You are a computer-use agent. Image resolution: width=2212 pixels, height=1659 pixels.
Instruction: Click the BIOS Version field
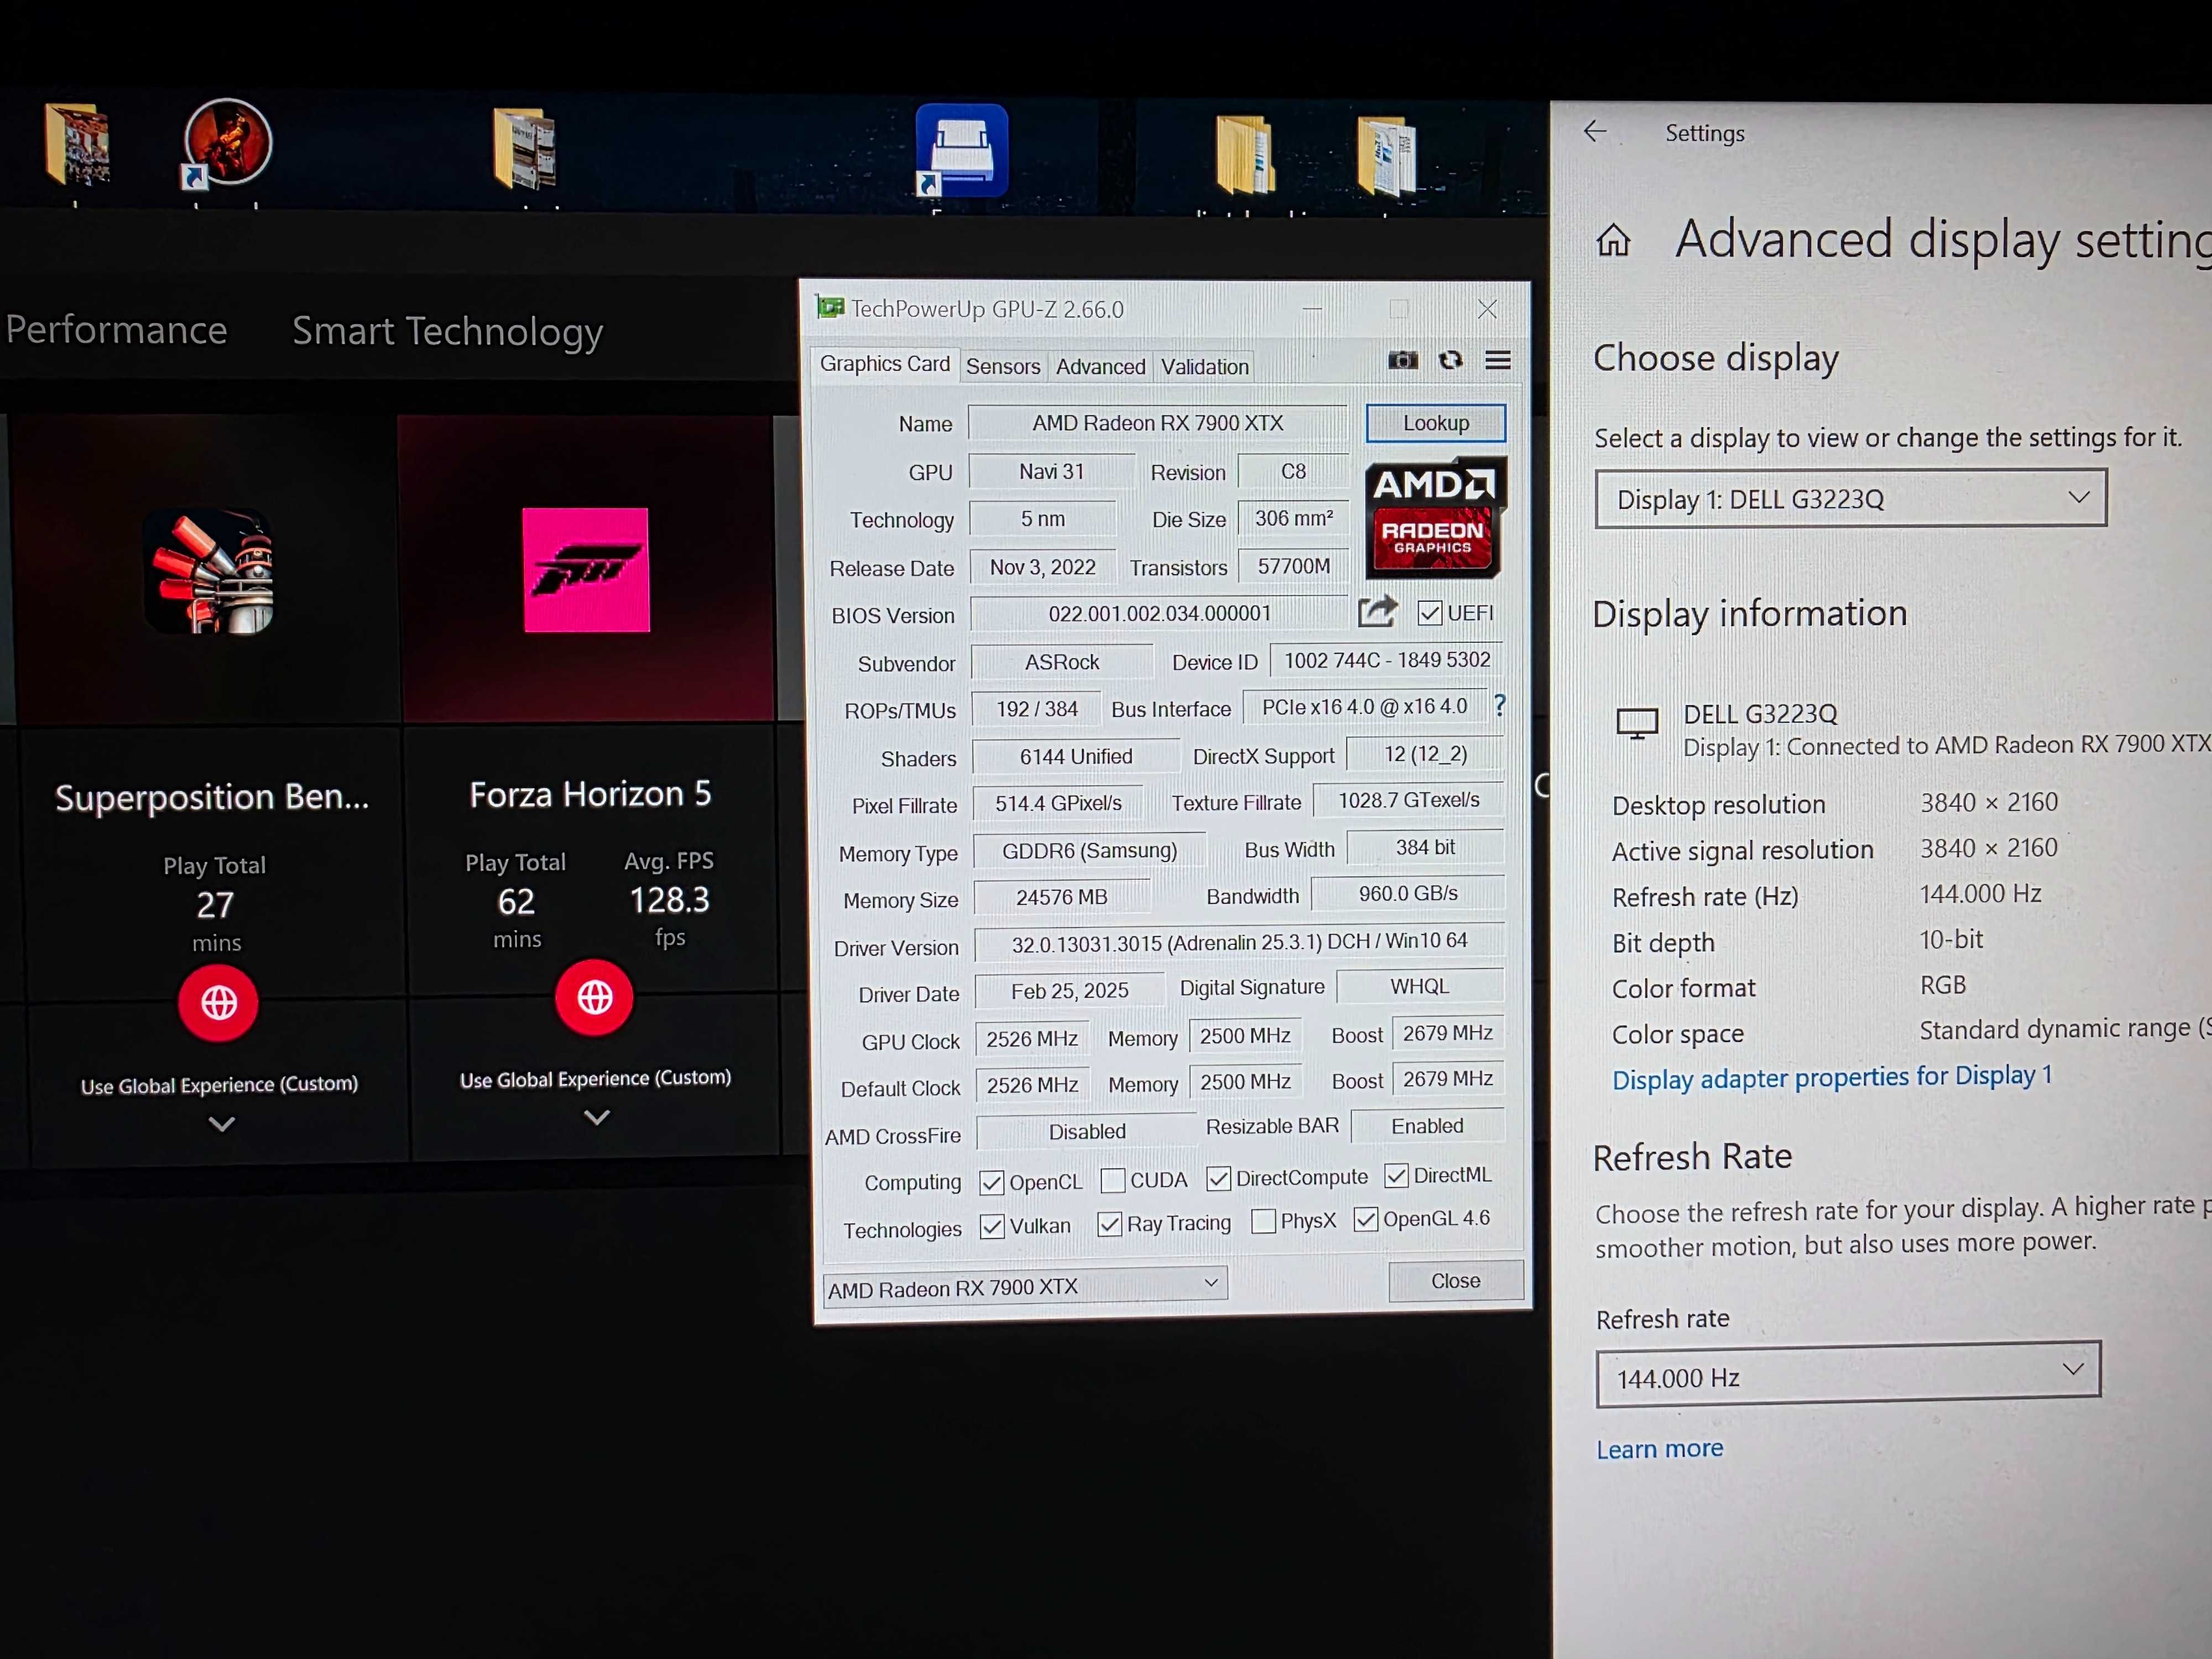click(1158, 613)
